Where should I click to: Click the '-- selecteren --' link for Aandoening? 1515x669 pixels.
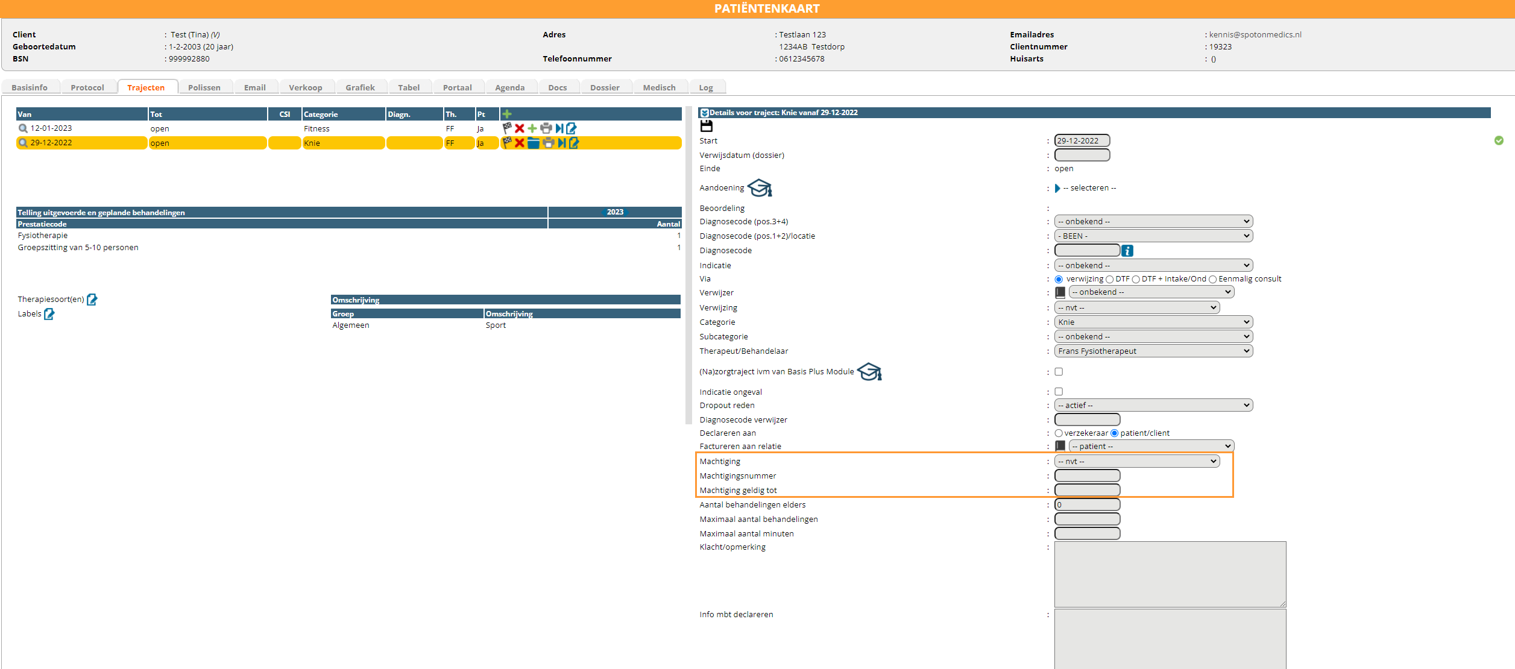click(1089, 188)
